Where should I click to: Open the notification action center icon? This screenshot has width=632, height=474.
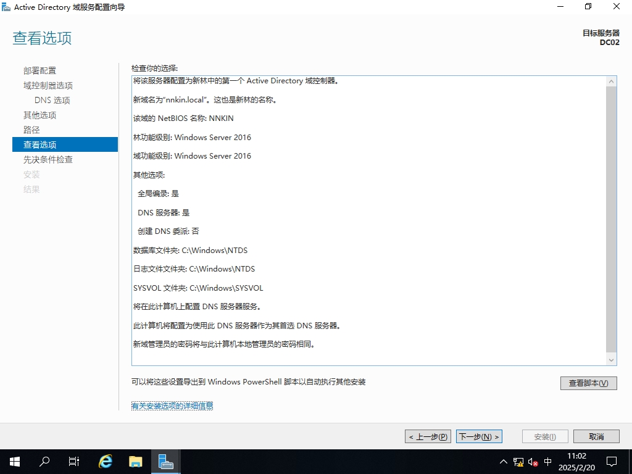612,461
